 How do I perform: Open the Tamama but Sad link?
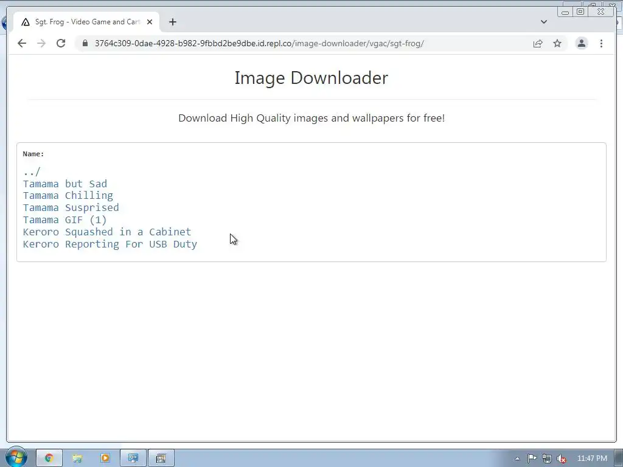click(64, 184)
